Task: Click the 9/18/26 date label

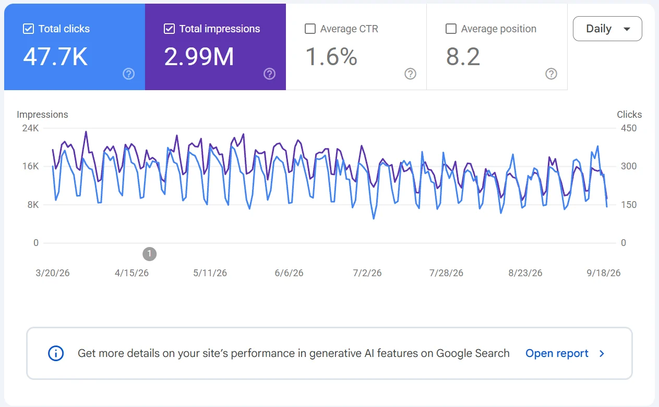Action: pyautogui.click(x=604, y=273)
